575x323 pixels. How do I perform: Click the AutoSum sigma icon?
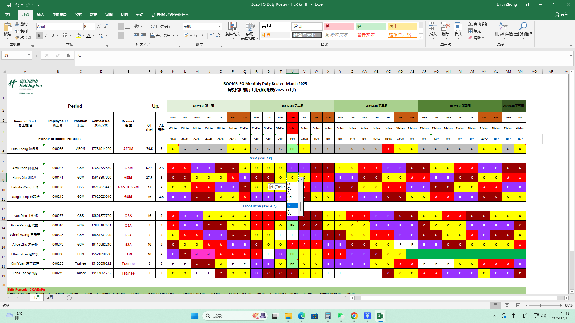pos(470,24)
